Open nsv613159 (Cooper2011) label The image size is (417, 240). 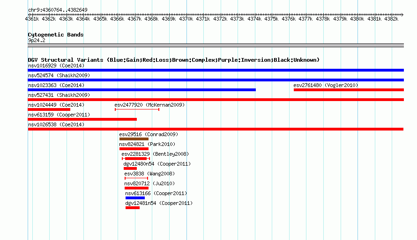[x=59, y=115]
